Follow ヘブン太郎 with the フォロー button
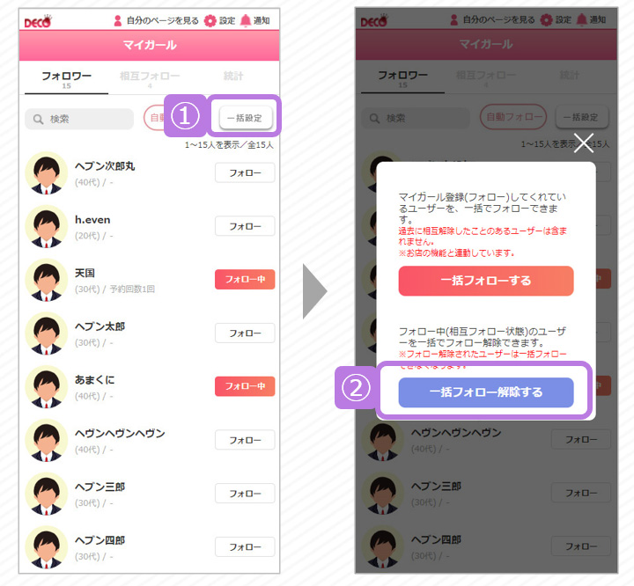 (245, 333)
